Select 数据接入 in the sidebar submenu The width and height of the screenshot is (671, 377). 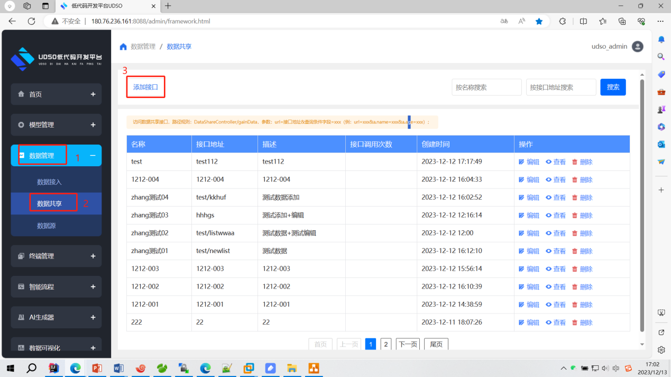(x=49, y=182)
